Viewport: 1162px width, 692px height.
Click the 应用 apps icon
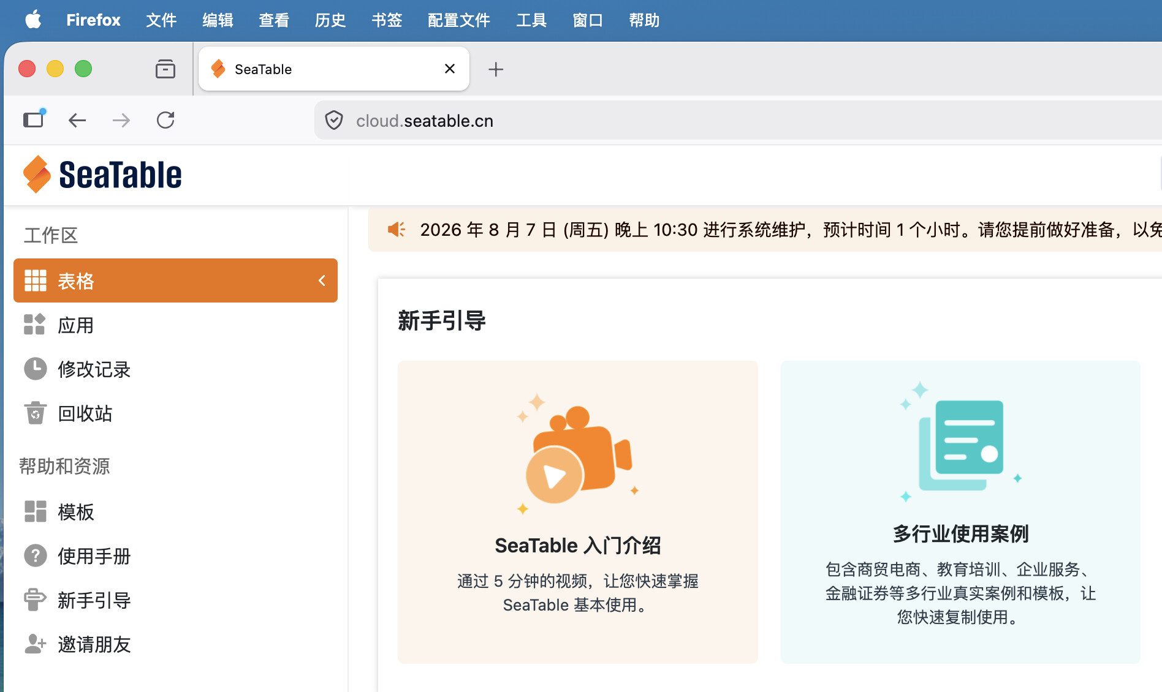point(35,325)
